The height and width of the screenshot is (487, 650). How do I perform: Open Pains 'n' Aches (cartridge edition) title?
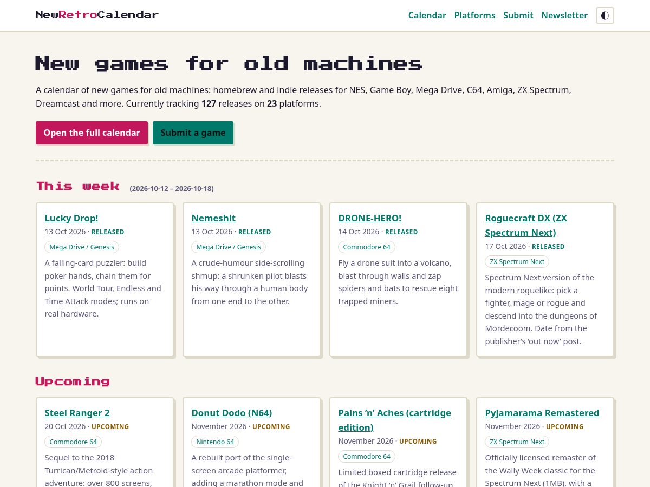(x=394, y=420)
